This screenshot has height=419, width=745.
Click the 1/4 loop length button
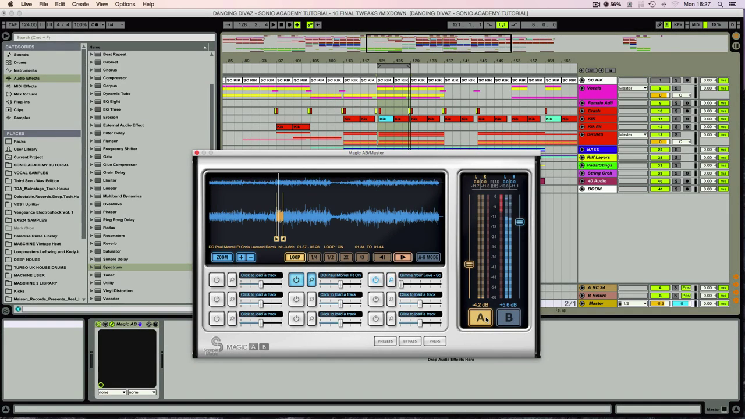point(314,257)
